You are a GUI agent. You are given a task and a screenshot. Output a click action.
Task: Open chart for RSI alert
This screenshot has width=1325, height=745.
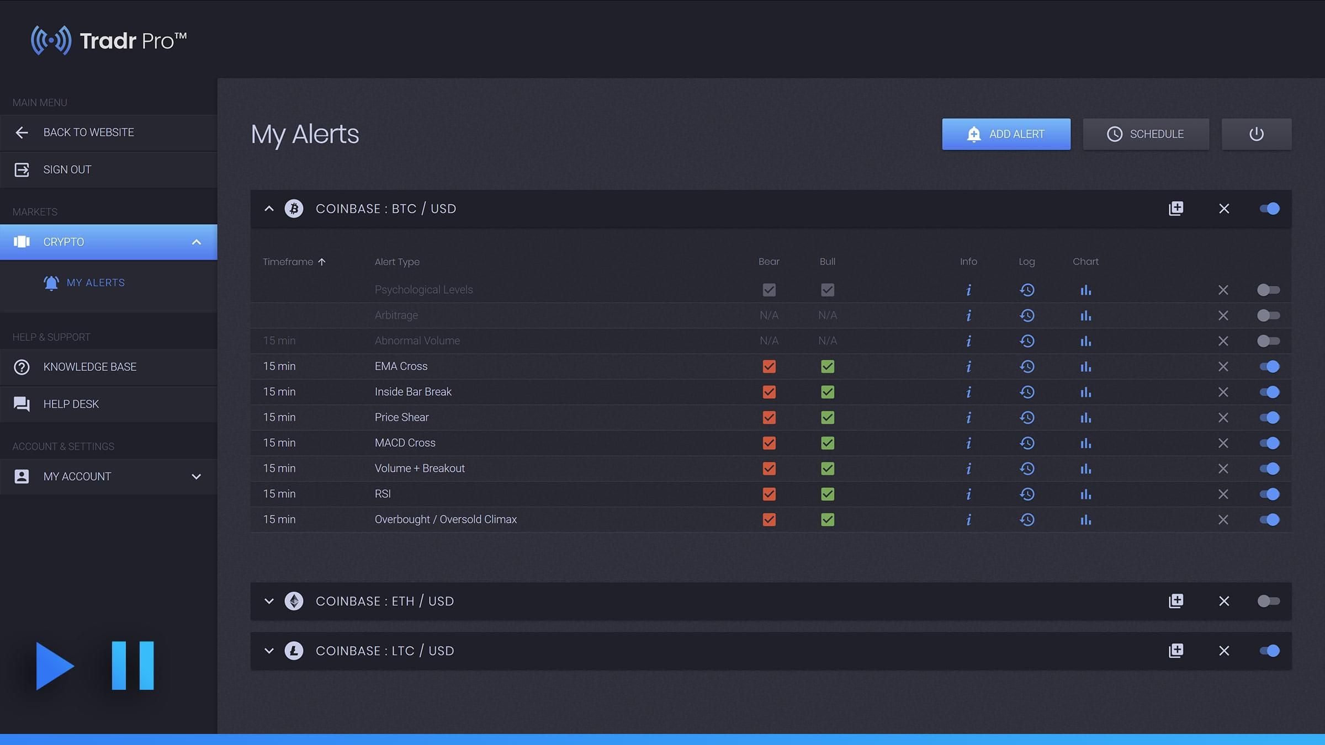tap(1085, 494)
